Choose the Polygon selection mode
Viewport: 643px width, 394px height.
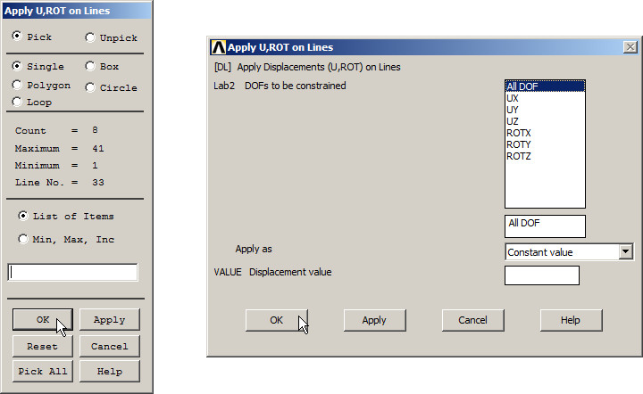18,85
